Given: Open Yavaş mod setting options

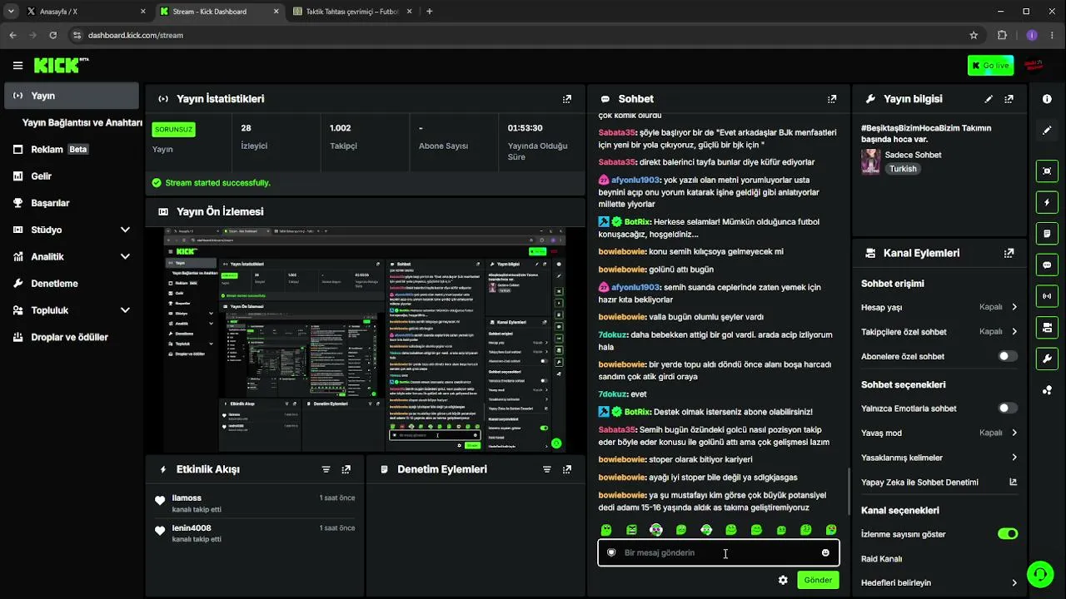Looking at the screenshot, I should point(939,433).
